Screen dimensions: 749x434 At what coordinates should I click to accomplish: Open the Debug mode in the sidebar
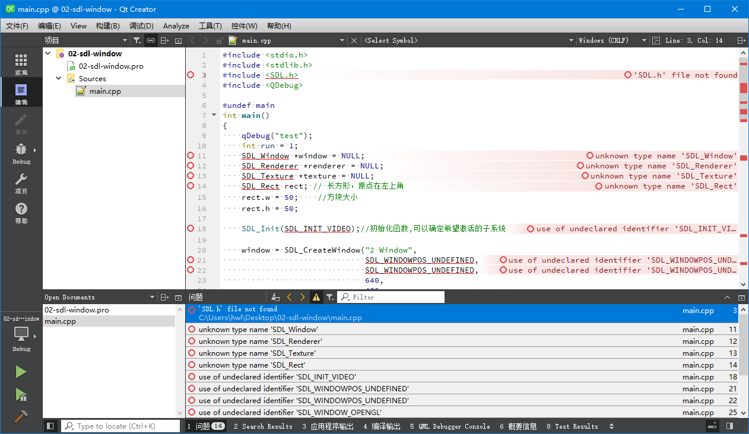[21, 152]
